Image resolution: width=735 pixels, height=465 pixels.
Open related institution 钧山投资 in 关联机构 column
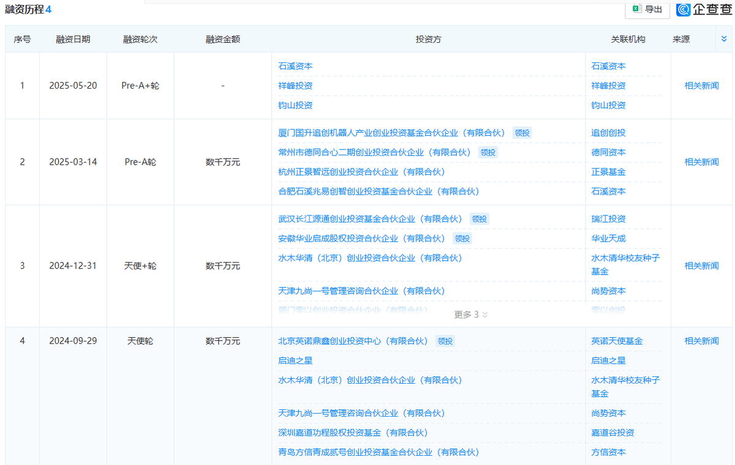click(x=608, y=105)
